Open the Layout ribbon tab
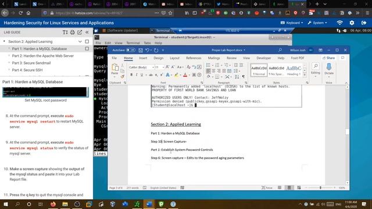The height and width of the screenshot is (209, 372). [174, 58]
